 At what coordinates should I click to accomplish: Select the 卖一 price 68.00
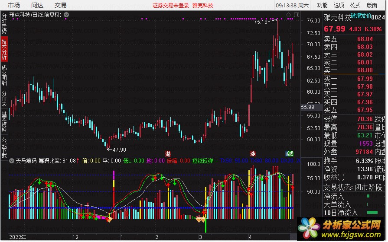[365, 70]
